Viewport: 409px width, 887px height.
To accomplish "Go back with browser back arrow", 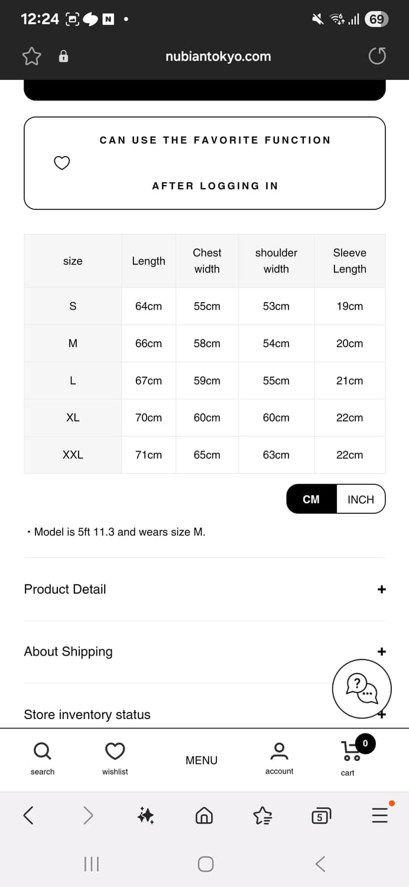I will point(28,815).
